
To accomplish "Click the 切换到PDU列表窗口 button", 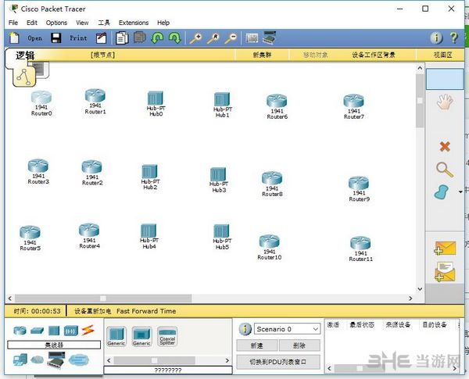I will click(x=278, y=362).
